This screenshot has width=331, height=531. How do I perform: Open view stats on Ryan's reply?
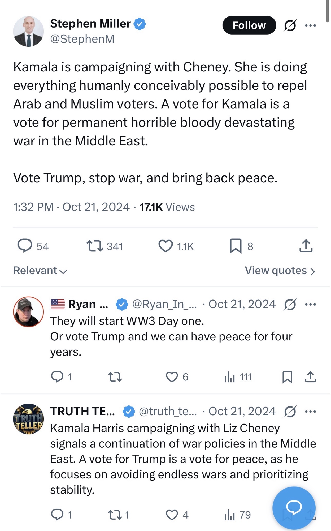click(230, 377)
